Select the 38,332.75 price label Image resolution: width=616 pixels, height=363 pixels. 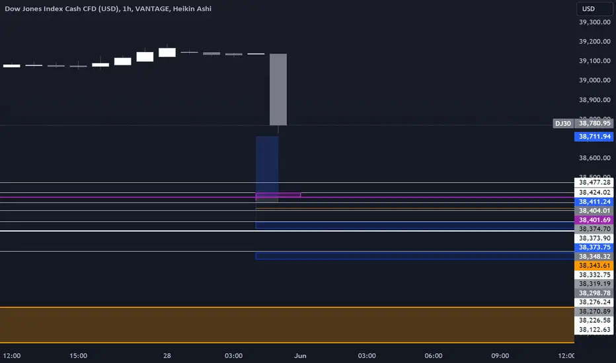(594, 275)
